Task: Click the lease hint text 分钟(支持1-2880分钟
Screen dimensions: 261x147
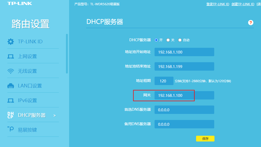Action: coord(190,81)
